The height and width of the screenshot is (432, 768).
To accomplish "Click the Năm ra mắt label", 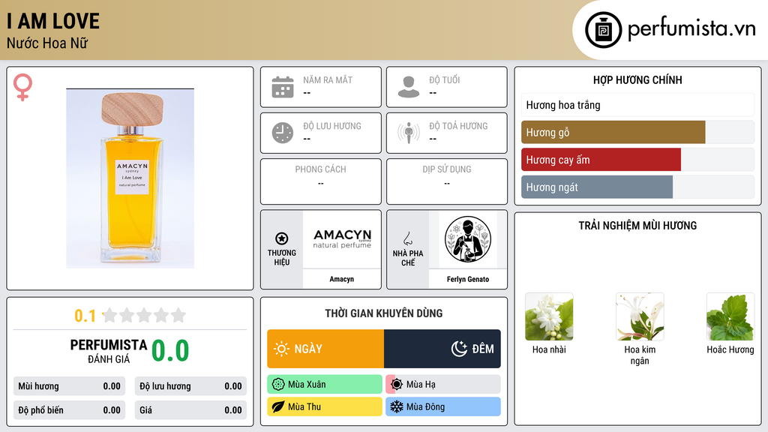I will 328,79.
